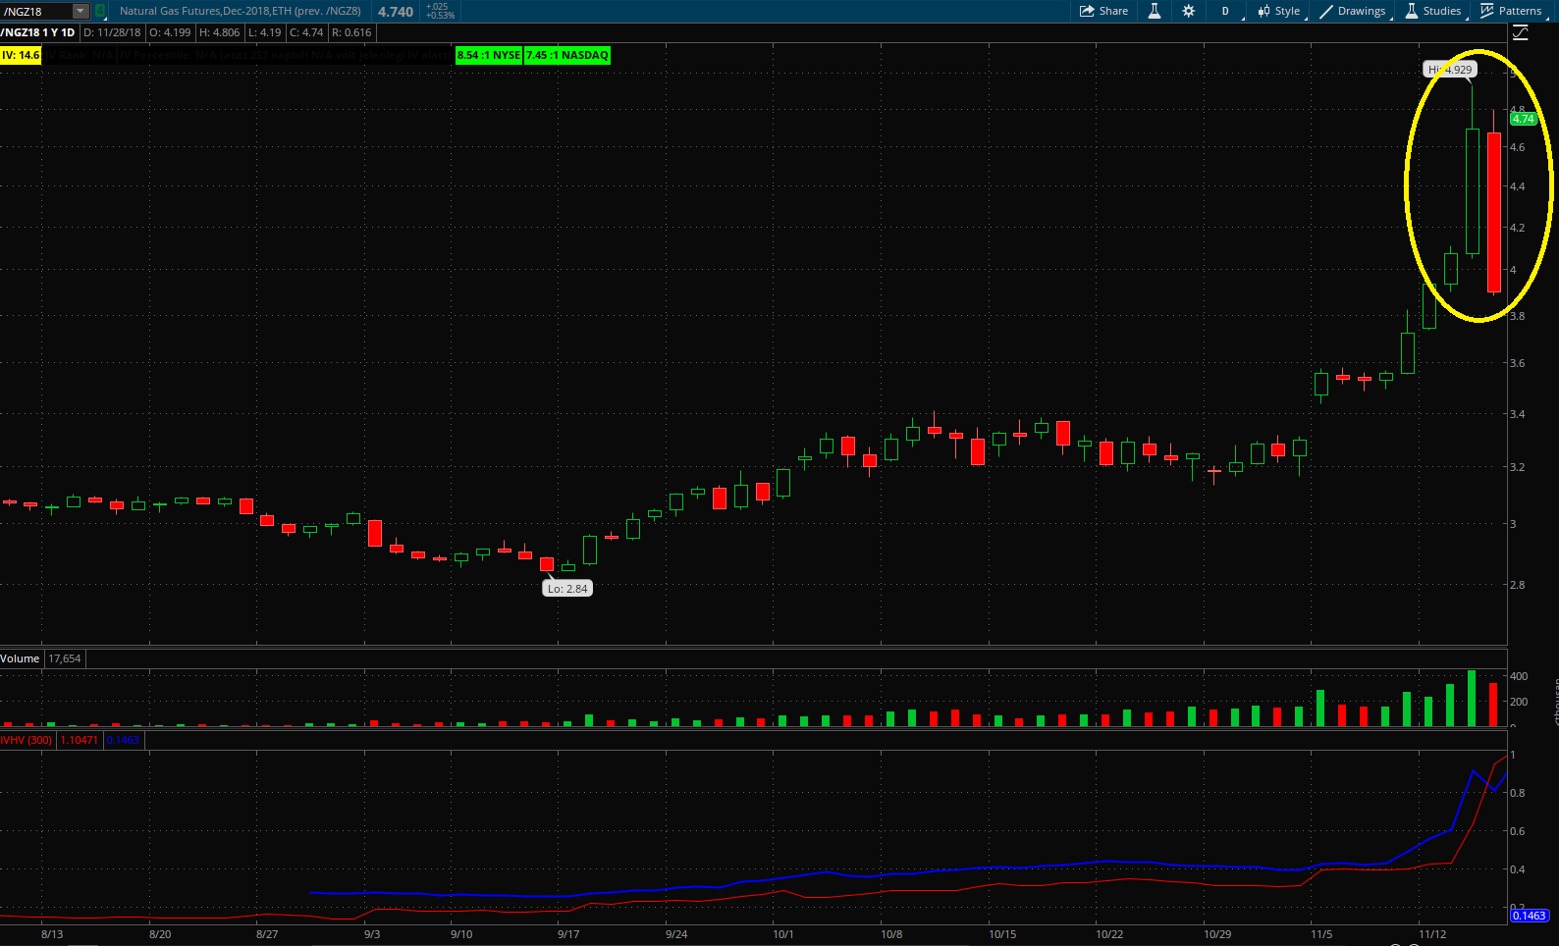Click the /NGZ18 symbol input field

[x=36, y=12]
